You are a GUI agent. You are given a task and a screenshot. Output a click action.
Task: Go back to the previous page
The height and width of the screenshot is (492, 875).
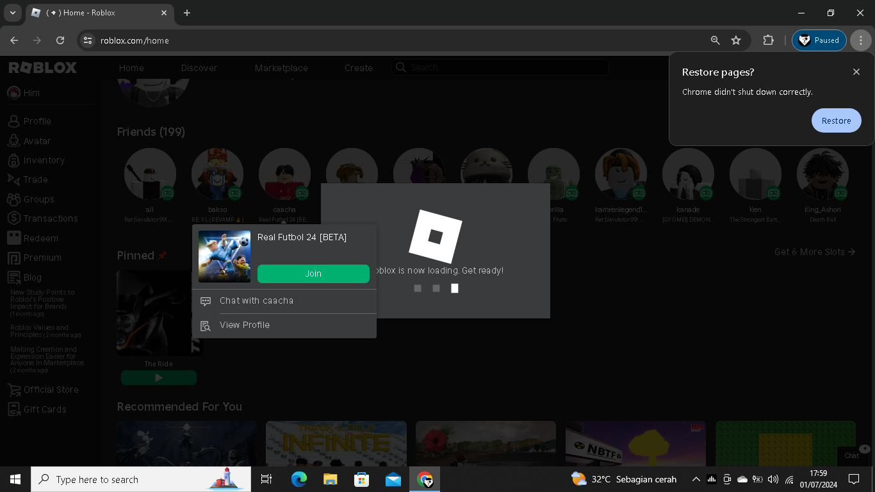coord(14,40)
